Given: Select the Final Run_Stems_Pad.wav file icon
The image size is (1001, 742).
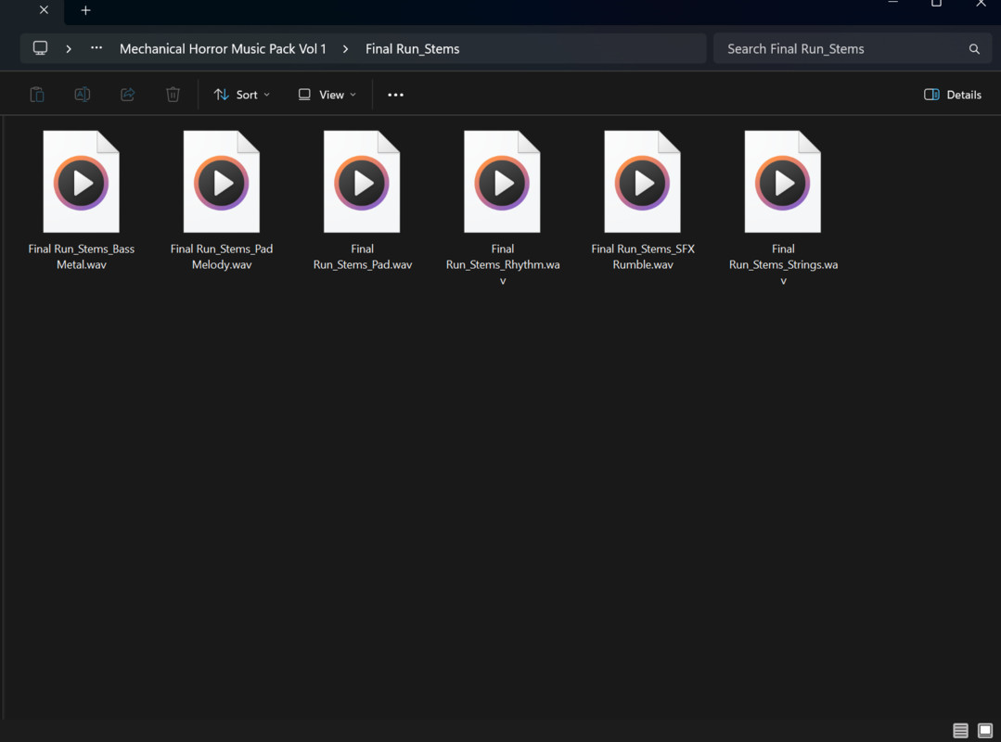Looking at the screenshot, I should (362, 182).
